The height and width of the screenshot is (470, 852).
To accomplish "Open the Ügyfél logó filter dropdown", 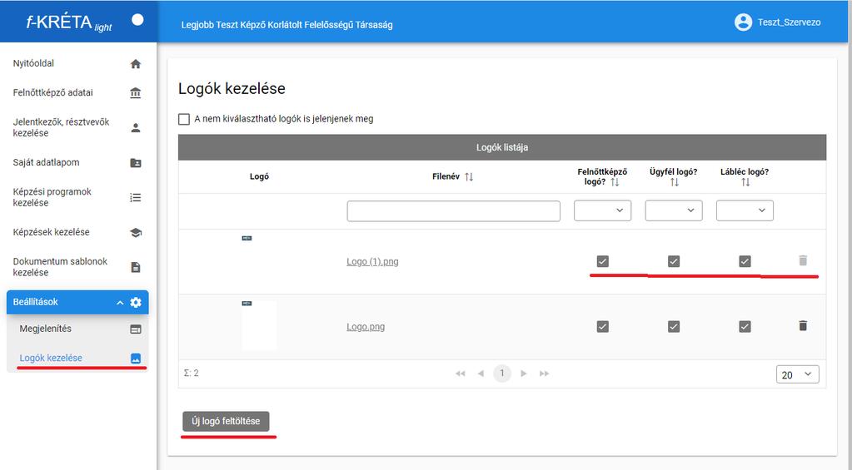I will tap(674, 210).
